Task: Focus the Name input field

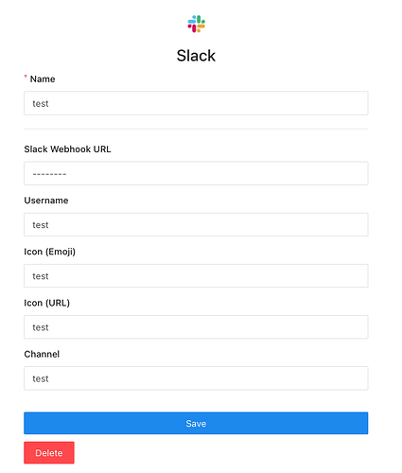Action: pos(196,103)
